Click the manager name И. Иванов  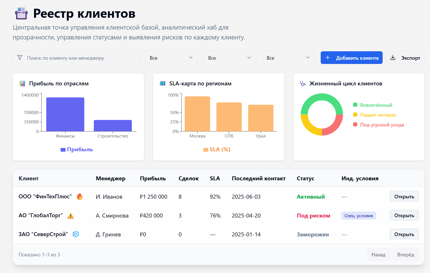tap(109, 197)
